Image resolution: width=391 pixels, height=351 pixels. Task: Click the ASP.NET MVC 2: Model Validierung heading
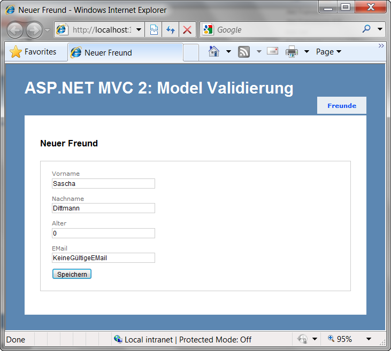159,88
